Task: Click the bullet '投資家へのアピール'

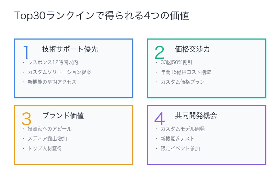Action: [x=50, y=129]
